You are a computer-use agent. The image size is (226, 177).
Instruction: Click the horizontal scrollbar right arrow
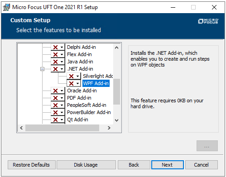click(x=109, y=128)
